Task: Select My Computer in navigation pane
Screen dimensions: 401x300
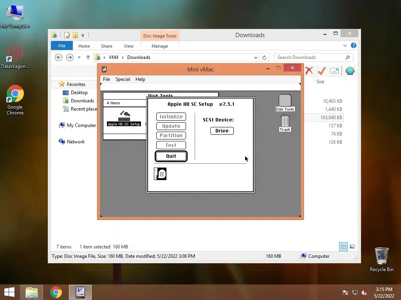Action: point(78,125)
